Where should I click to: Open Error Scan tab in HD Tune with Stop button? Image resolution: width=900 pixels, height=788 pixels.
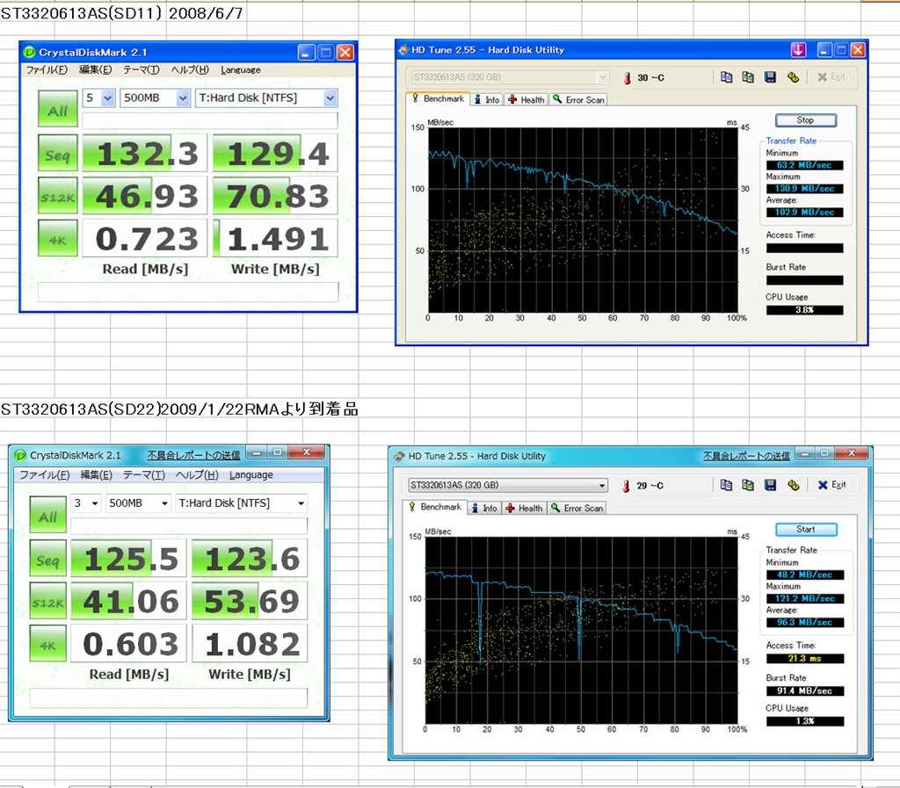tap(578, 100)
